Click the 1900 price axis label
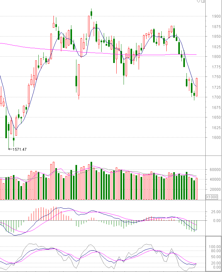 [212, 16]
